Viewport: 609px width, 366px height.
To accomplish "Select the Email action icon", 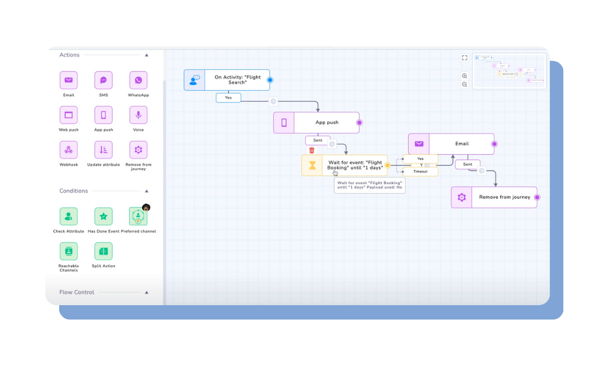I will (x=69, y=81).
